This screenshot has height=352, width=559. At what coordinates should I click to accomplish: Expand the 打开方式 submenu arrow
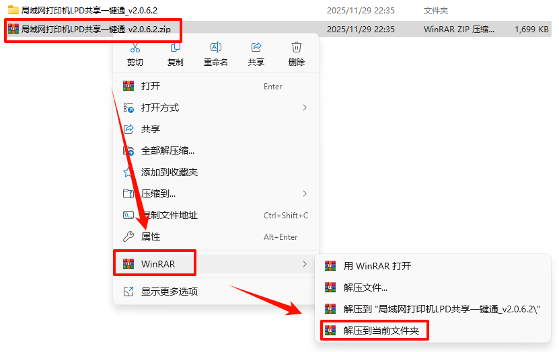[305, 107]
